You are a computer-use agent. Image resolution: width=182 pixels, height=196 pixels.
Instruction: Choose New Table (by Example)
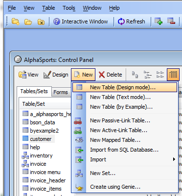[x=125, y=107]
